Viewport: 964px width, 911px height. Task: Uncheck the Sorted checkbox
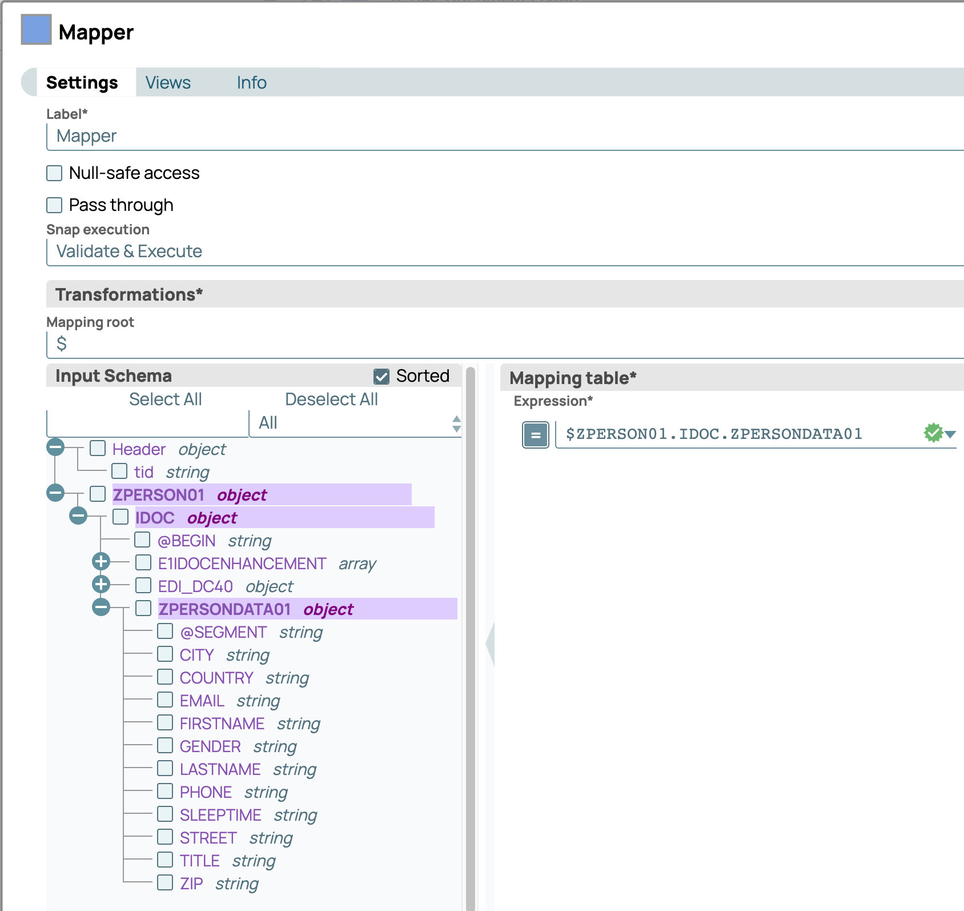pos(381,376)
